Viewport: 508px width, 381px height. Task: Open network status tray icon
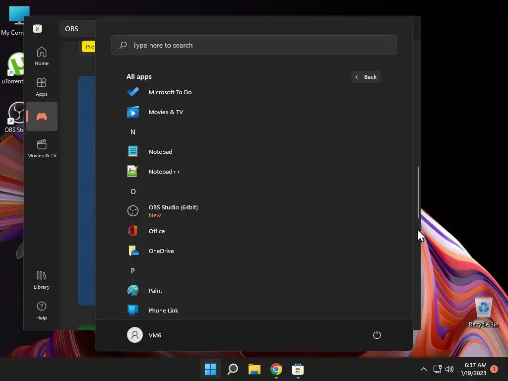point(438,369)
